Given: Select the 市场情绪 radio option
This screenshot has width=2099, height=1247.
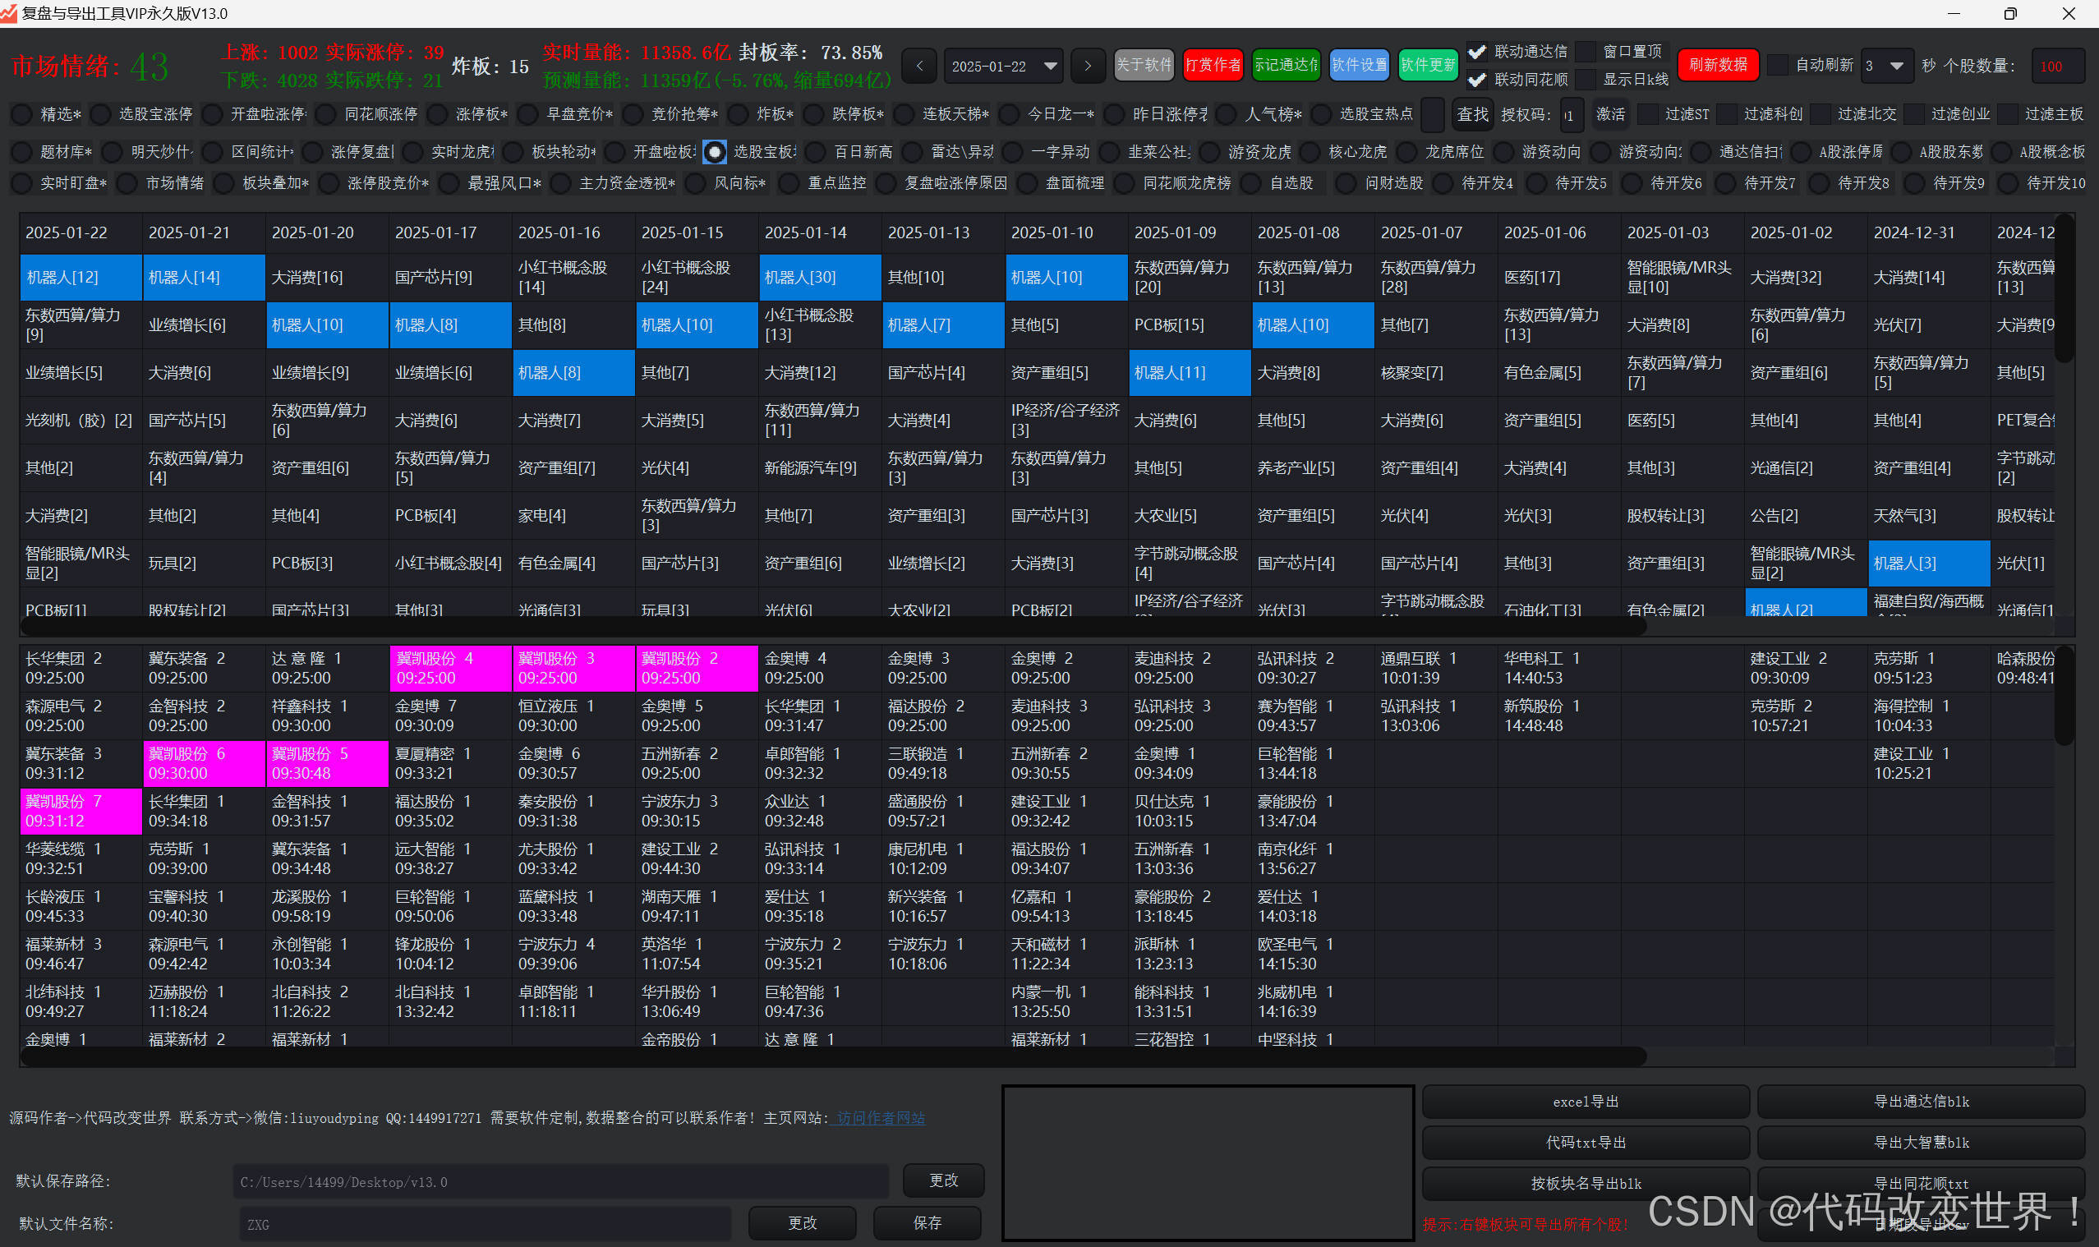Looking at the screenshot, I should click(127, 183).
